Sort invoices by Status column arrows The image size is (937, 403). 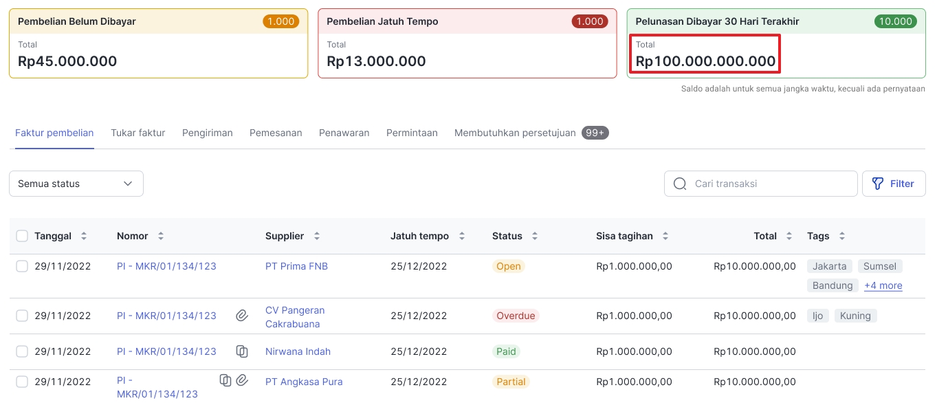(534, 236)
